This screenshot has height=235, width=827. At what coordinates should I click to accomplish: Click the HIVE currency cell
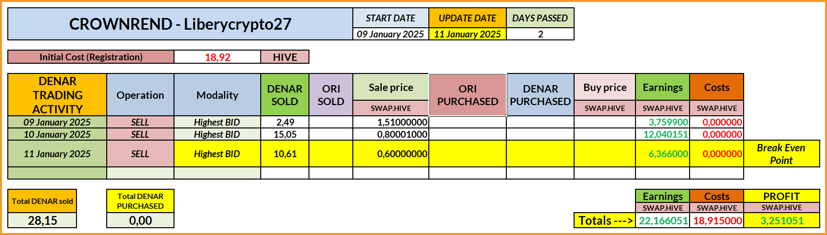click(285, 57)
